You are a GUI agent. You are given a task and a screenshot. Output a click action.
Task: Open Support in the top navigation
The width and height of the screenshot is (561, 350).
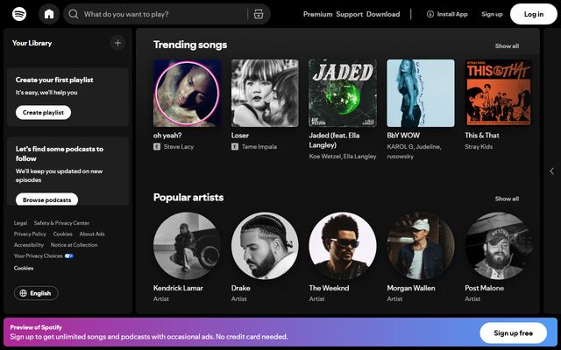coord(349,14)
